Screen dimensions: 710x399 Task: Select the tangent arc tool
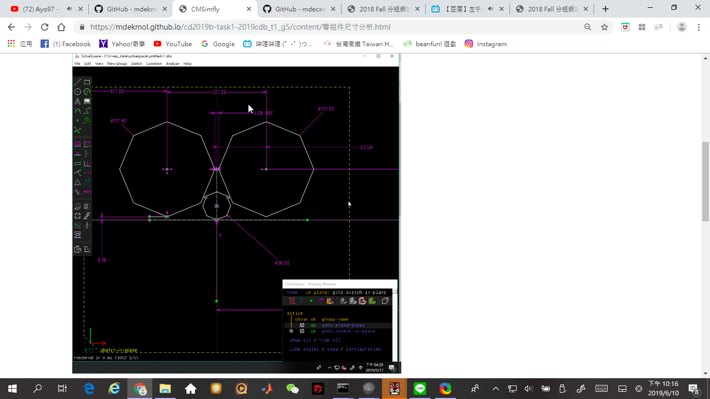[x=77, y=110]
